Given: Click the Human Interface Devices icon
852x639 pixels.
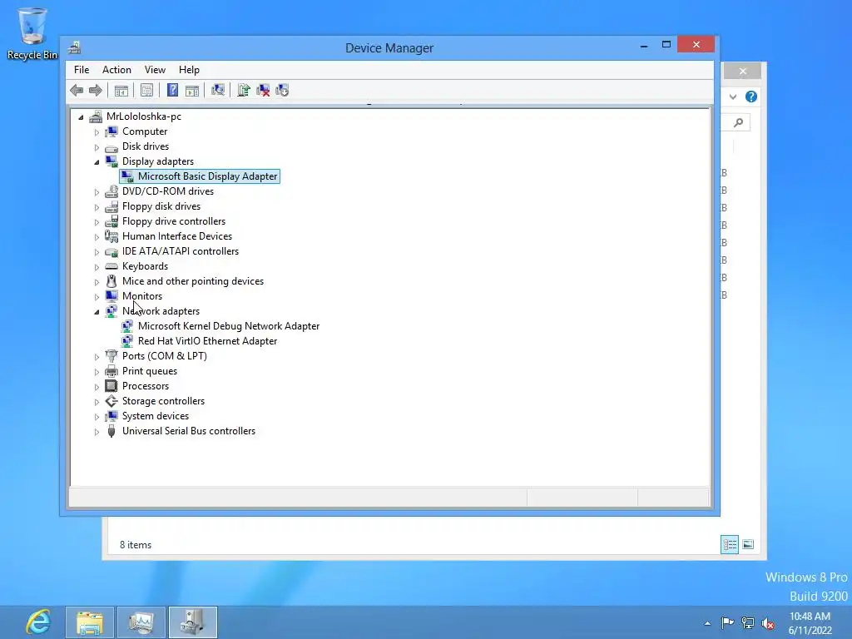Looking at the screenshot, I should pos(111,235).
